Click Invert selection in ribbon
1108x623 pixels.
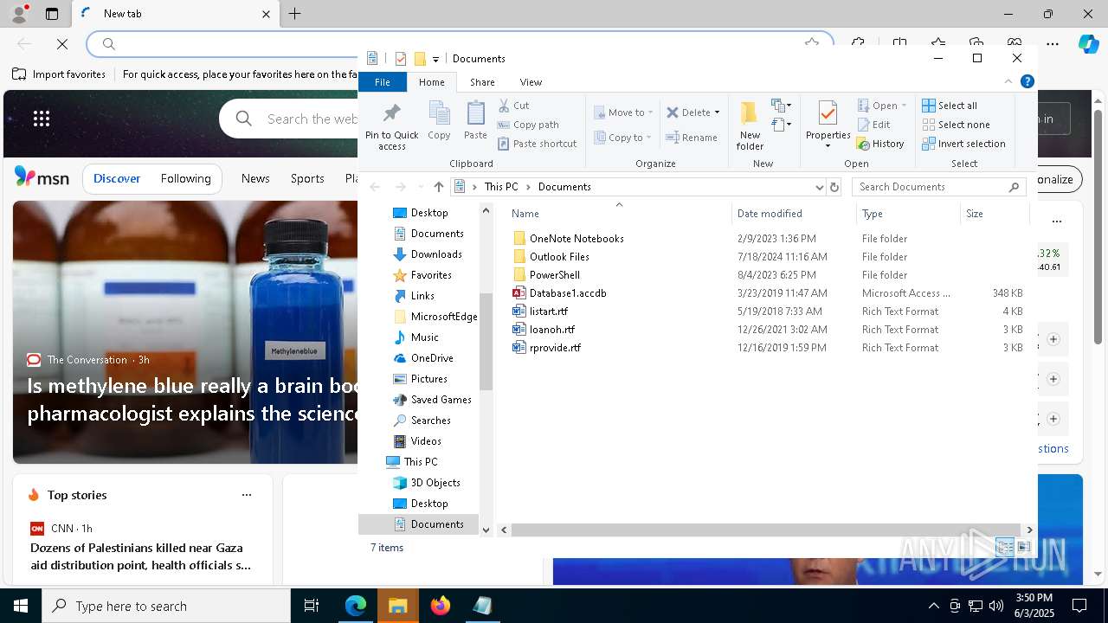tap(963, 144)
